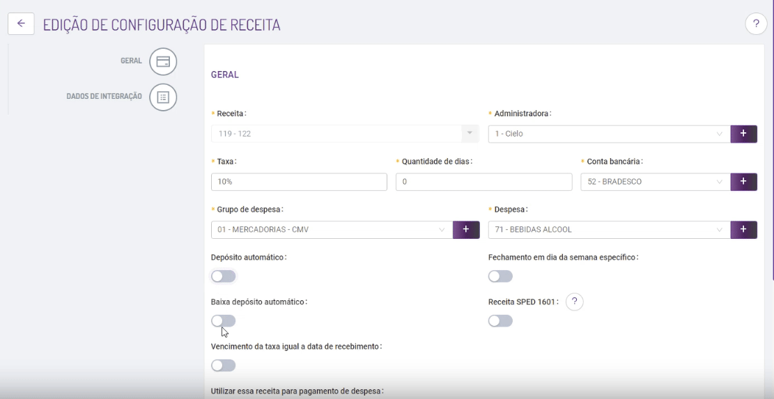Focus the Quantidade de dias field
The image size is (774, 399).
(x=483, y=182)
